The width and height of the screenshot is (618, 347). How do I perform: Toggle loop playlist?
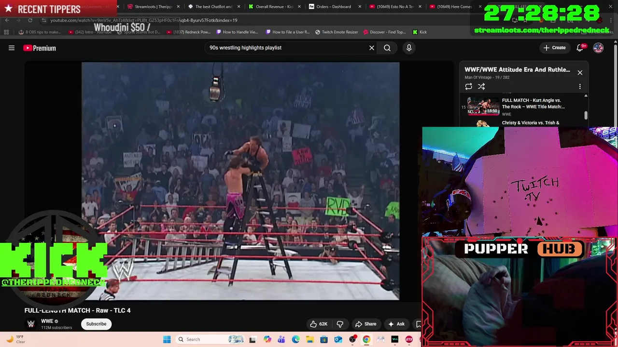pos(468,86)
